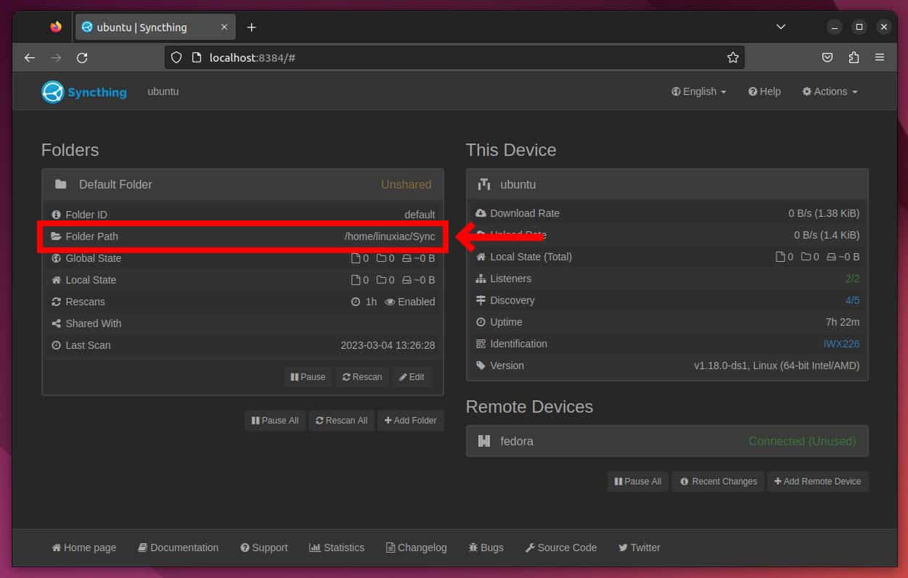This screenshot has width=908, height=578.
Task: Click the device icon next to ubuntu
Action: pyautogui.click(x=484, y=184)
